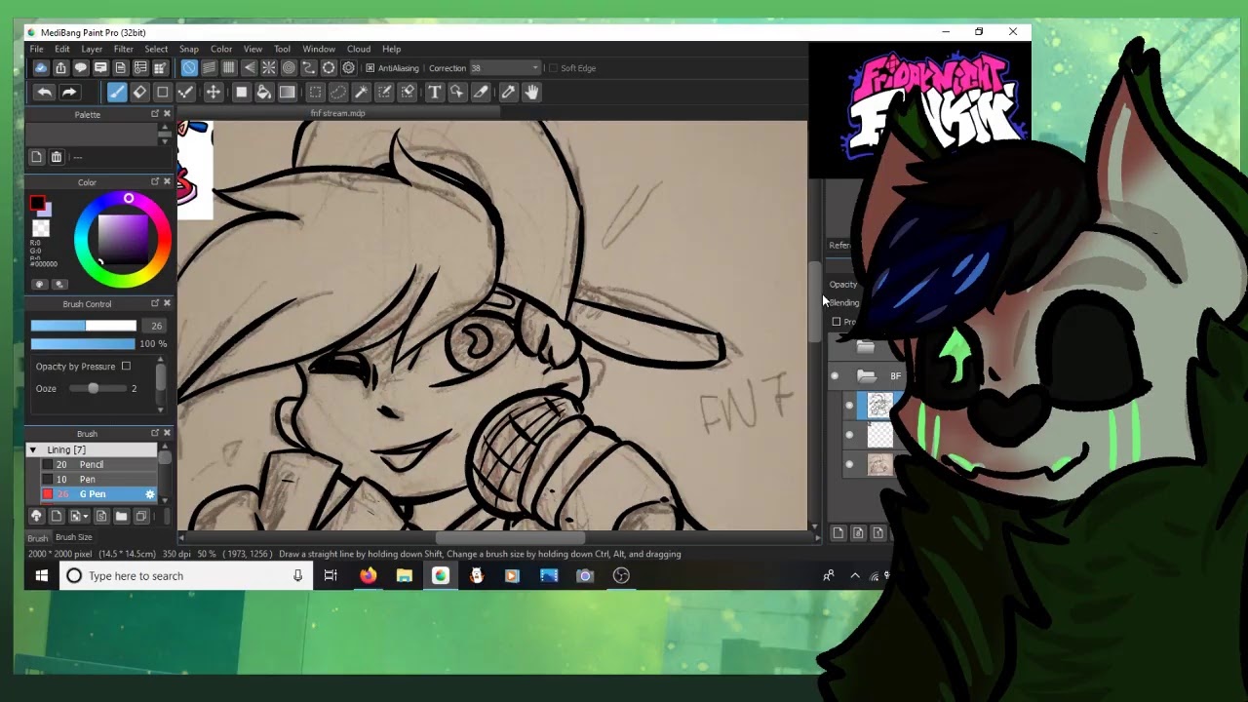Adjust the brush opacity slider
Screen dimensions: 1248x702
click(83, 344)
